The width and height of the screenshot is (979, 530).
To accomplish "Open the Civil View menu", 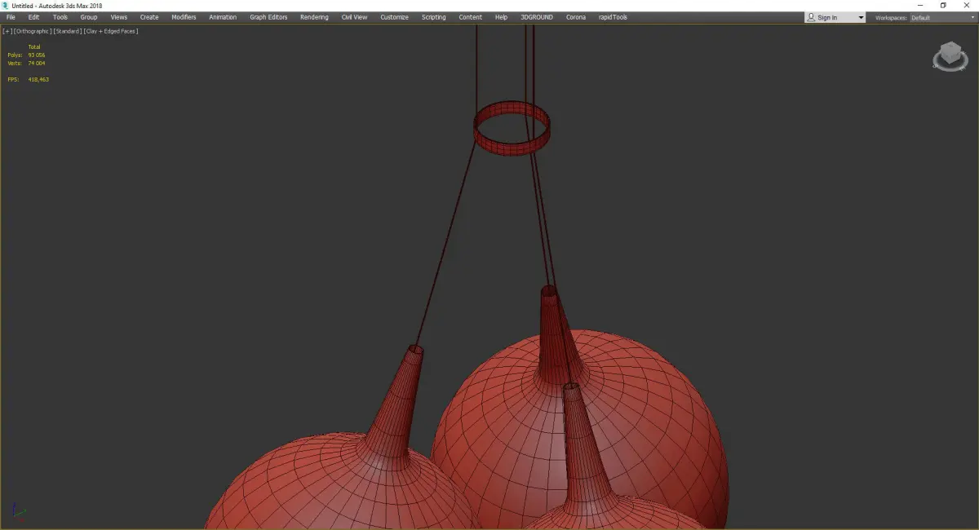I will click(354, 17).
